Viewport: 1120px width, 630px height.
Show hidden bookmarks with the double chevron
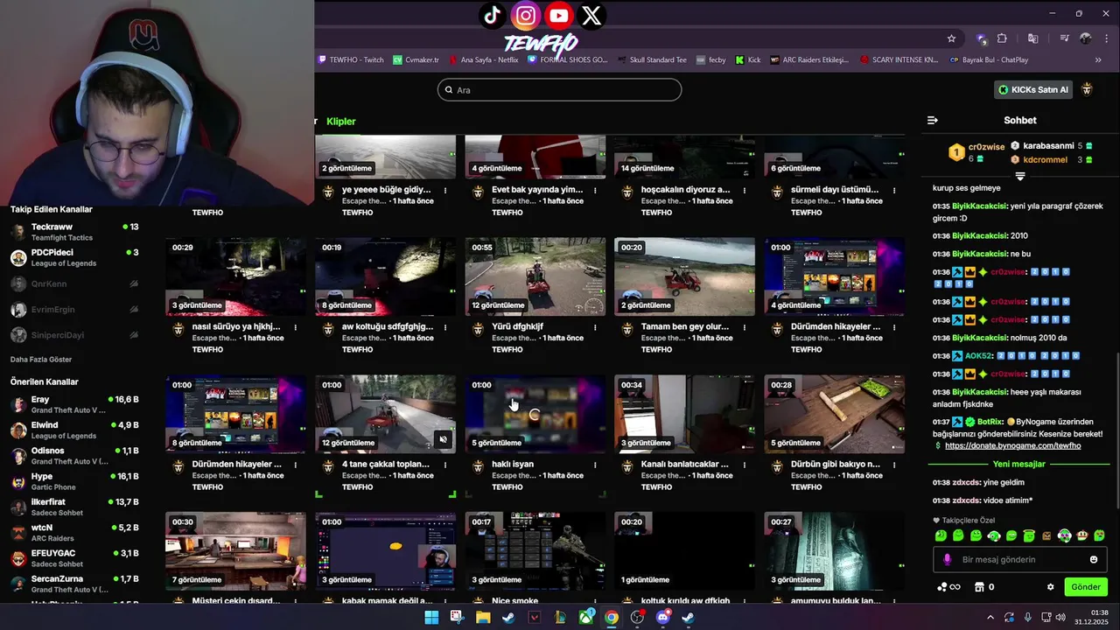[x=1098, y=59]
